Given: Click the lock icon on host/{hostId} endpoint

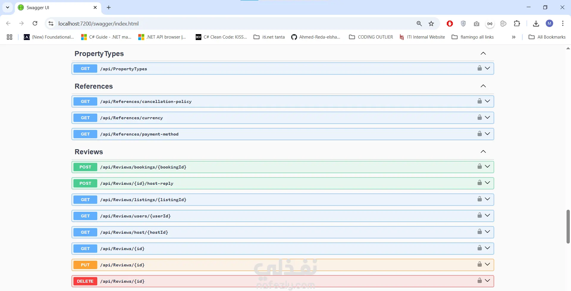Looking at the screenshot, I should pos(479,232).
